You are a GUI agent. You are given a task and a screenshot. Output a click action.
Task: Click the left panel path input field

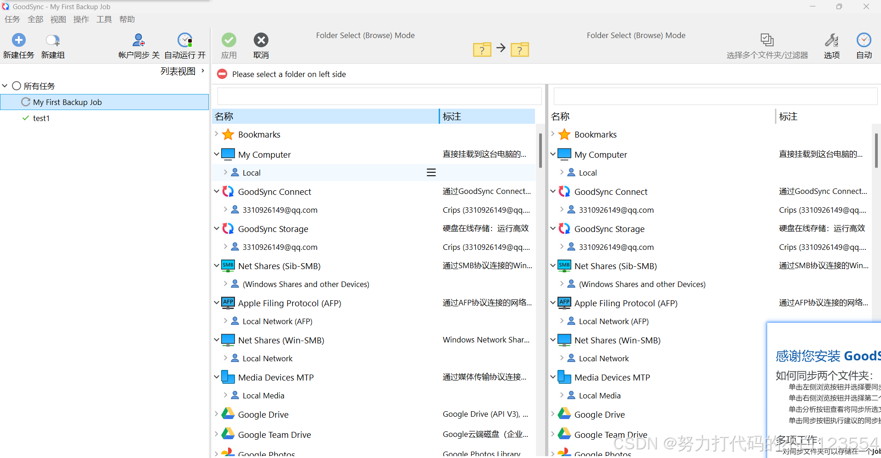click(x=379, y=96)
